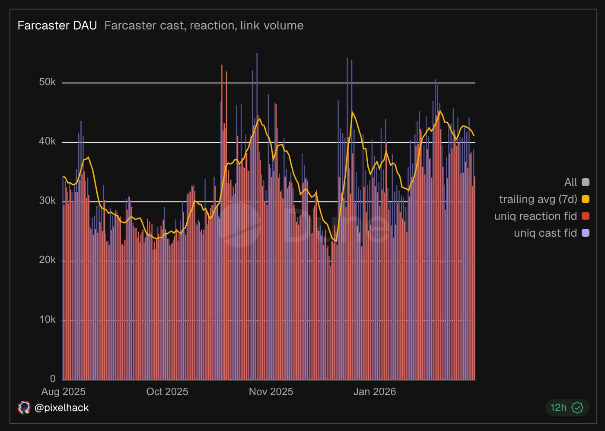Click the green verified checkmark badge icon
The height and width of the screenshot is (431, 605).
[x=577, y=408]
